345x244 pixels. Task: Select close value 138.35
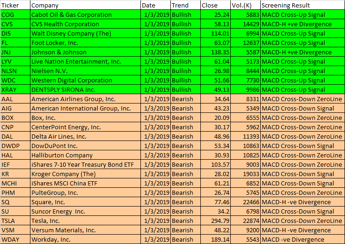click(x=215, y=52)
